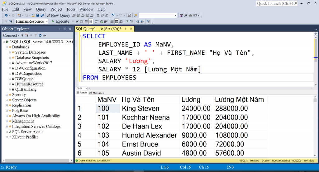The height and width of the screenshot is (172, 319).
Task: Select the Management tree item
Action: (x=23, y=121)
